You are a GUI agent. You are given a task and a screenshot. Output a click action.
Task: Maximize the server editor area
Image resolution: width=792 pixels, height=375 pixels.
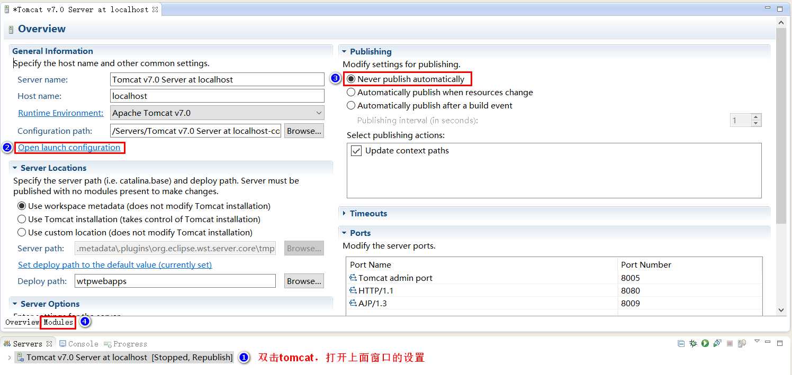coord(780,9)
